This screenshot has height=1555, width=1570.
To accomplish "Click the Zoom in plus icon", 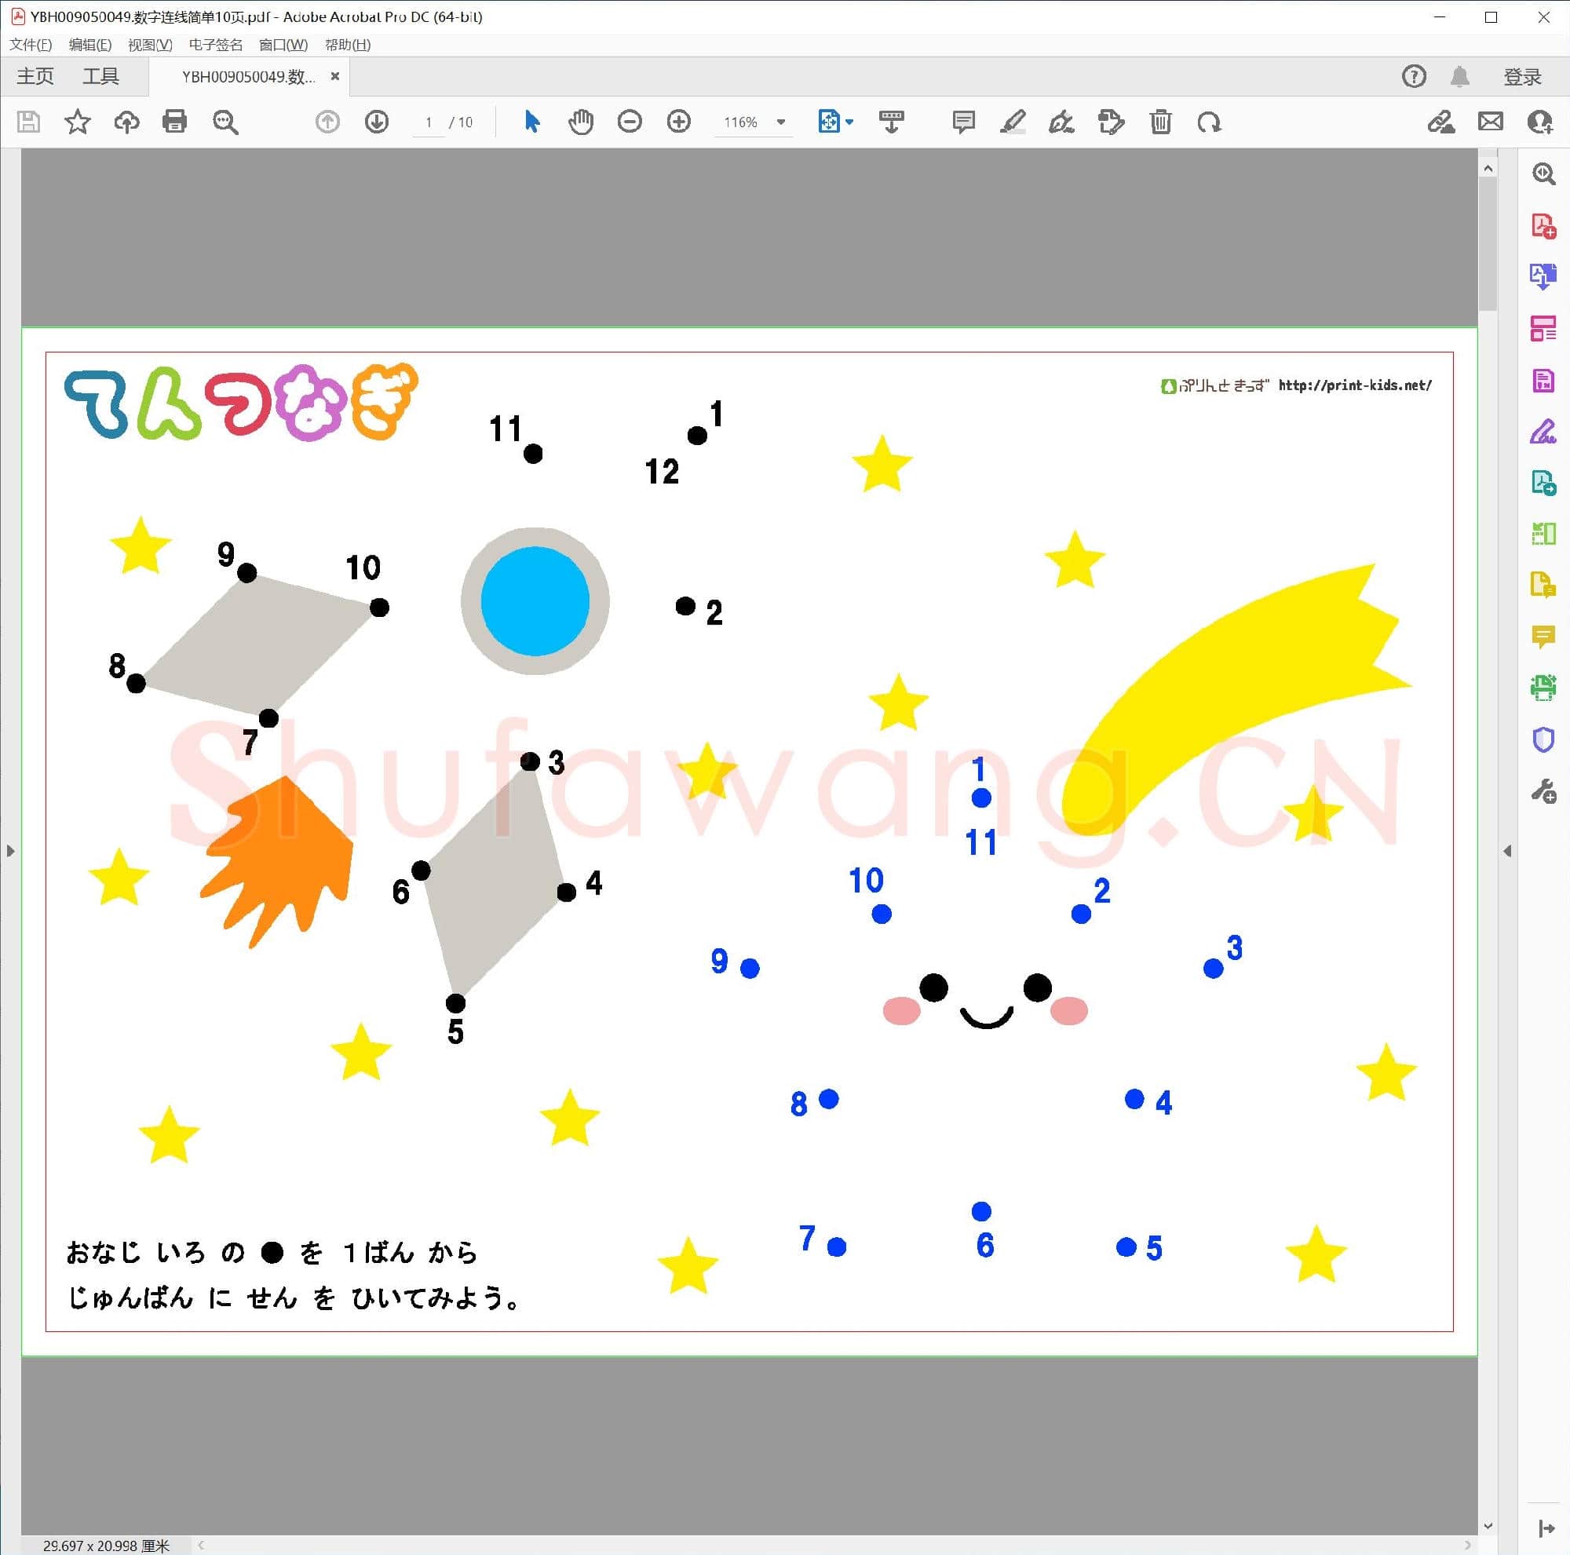I will coord(678,122).
